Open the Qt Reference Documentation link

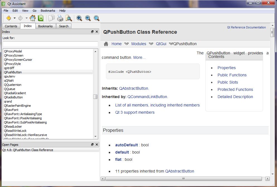pos(246,27)
